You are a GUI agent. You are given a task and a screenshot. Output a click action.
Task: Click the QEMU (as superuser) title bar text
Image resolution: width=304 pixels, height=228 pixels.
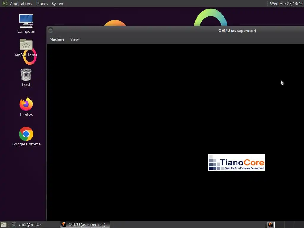237,31
